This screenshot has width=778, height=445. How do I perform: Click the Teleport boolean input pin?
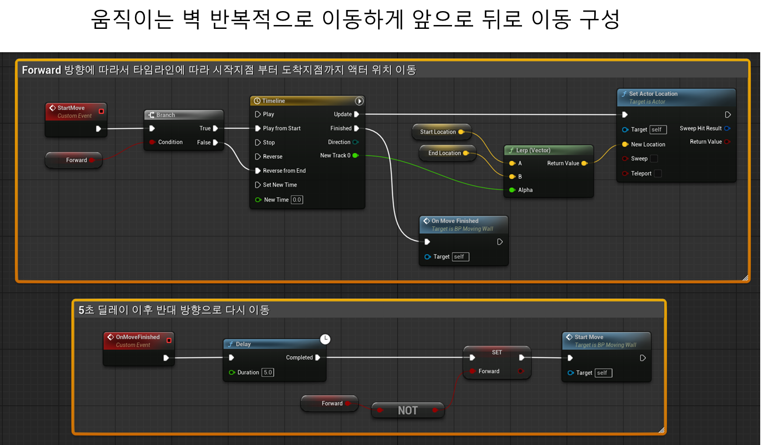click(625, 173)
